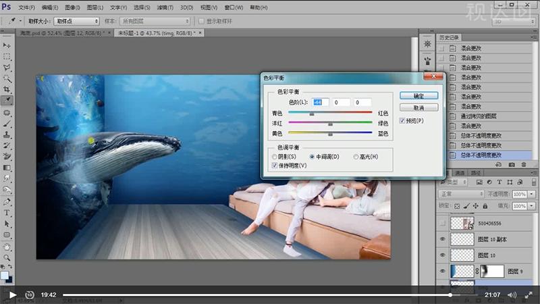Select the History Brush tool
The image size is (540, 304).
tap(7, 146)
